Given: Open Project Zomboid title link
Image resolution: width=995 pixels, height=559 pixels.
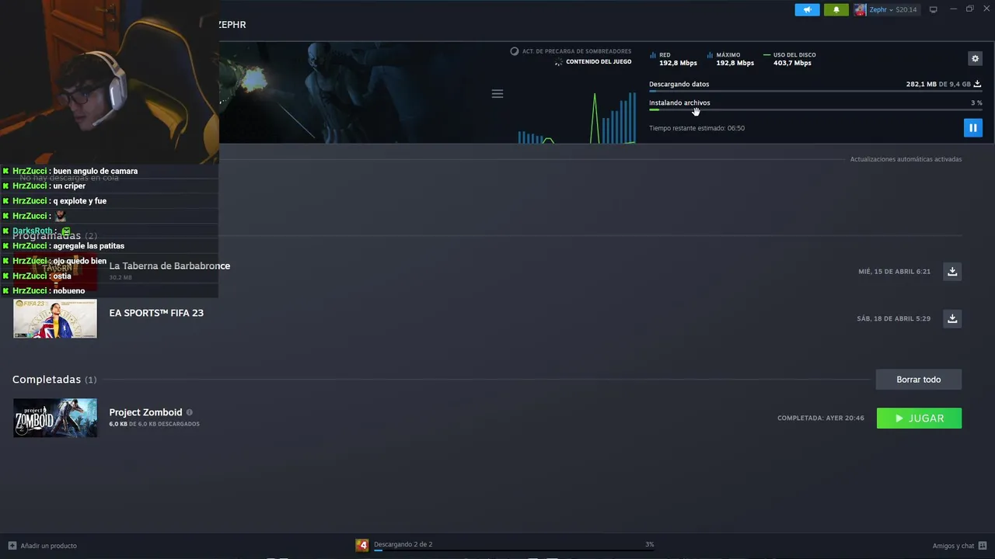Looking at the screenshot, I should tap(145, 412).
